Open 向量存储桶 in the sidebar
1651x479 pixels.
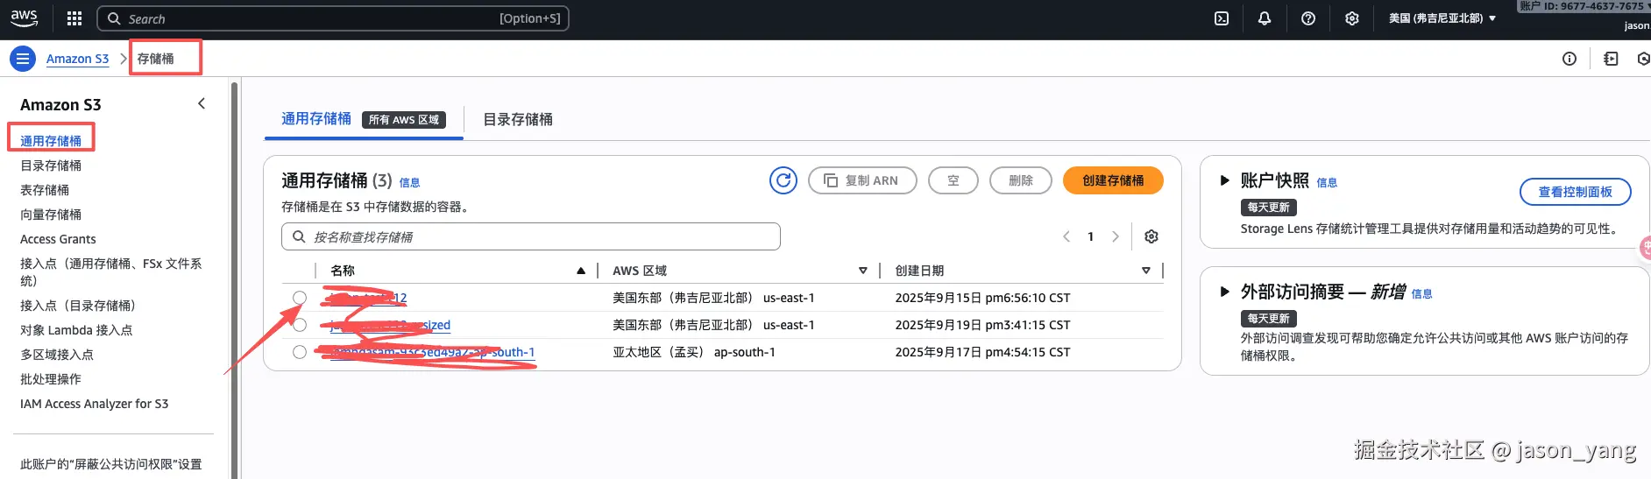51,215
